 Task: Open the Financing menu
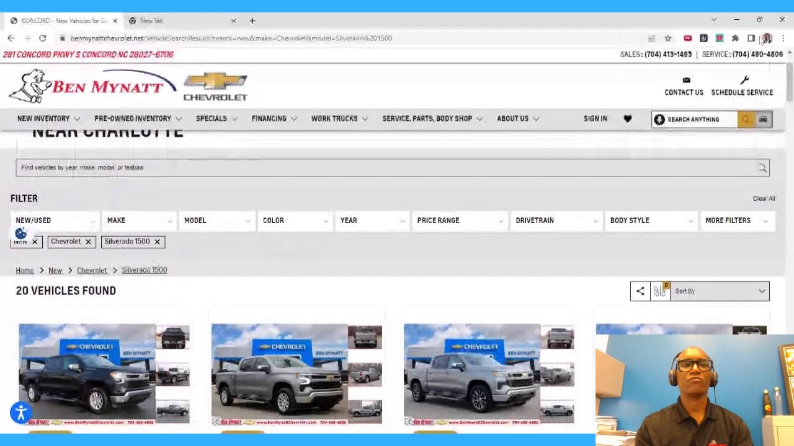click(x=274, y=118)
